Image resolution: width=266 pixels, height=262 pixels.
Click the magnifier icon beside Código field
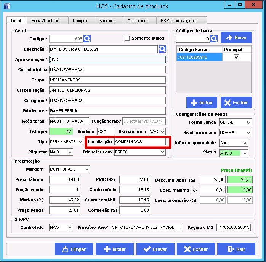87,38
